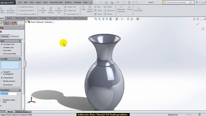Click the Revolved Boss/Base tool
The width and height of the screenshot is (206, 116).
pyautogui.click(x=10, y=10)
